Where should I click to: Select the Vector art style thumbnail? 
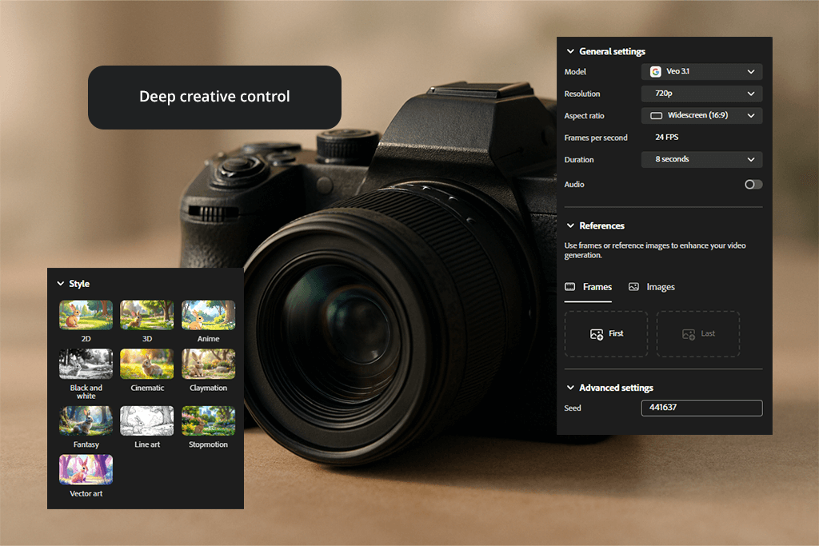[86, 470]
